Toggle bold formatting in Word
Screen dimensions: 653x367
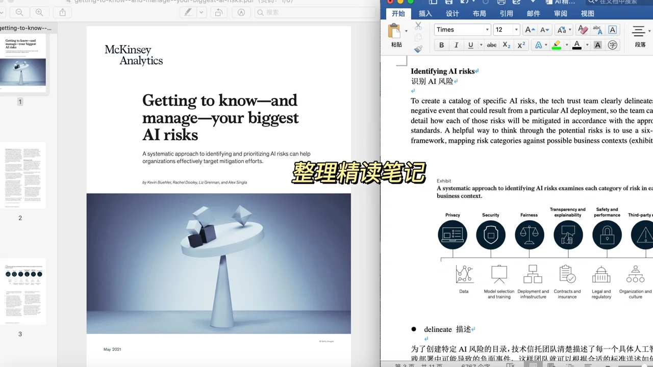[441, 45]
